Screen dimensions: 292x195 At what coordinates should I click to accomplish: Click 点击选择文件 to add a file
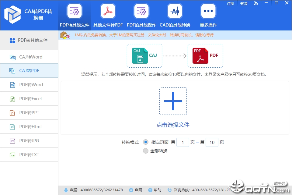tap(173, 125)
